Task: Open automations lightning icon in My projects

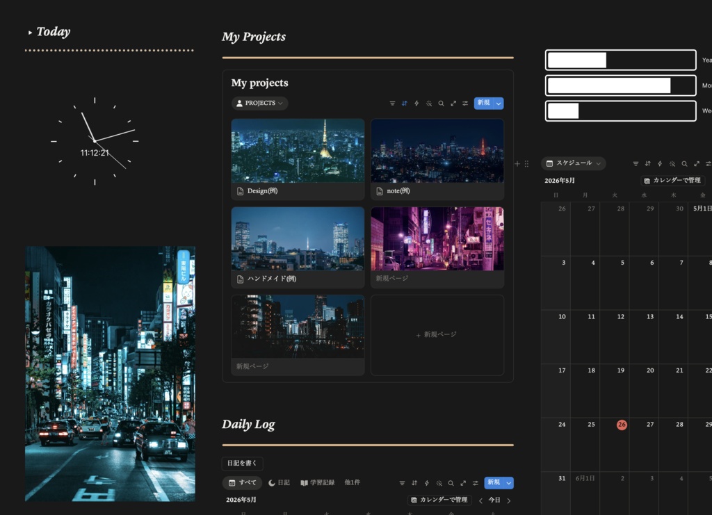Action: [416, 104]
